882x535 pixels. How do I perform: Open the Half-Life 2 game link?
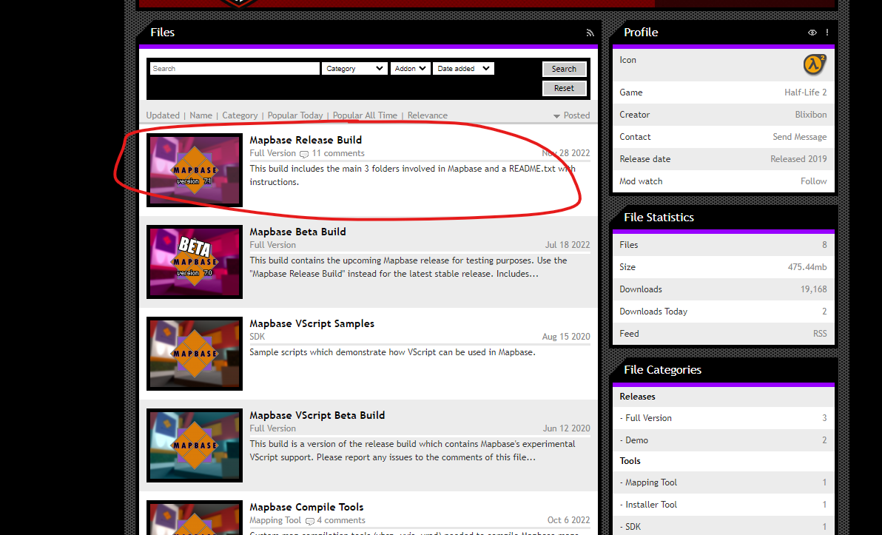[x=806, y=92]
